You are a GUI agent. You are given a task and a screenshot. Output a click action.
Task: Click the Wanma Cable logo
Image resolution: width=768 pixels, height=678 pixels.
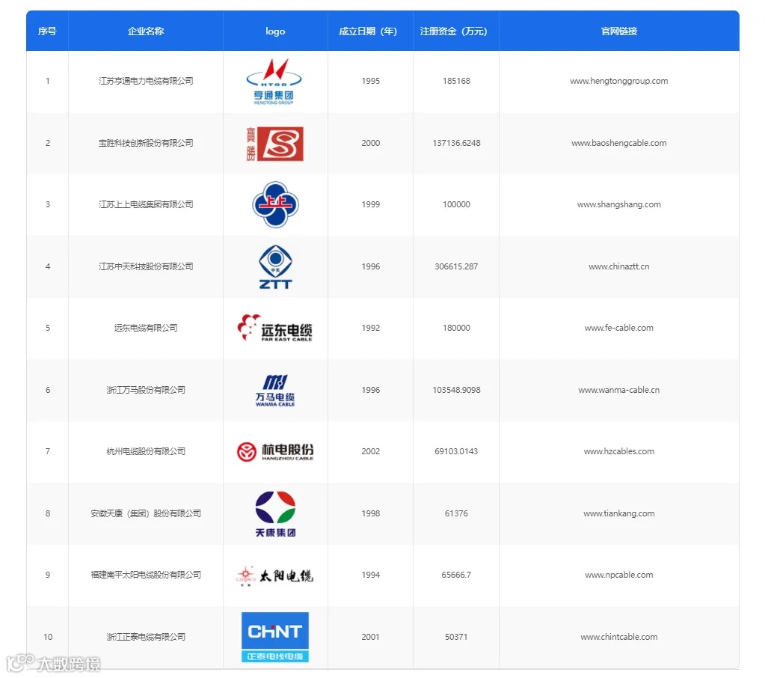(274, 390)
